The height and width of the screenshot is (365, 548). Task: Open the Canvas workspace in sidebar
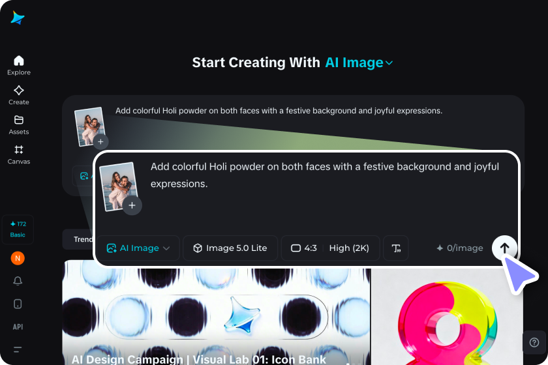[x=19, y=154]
